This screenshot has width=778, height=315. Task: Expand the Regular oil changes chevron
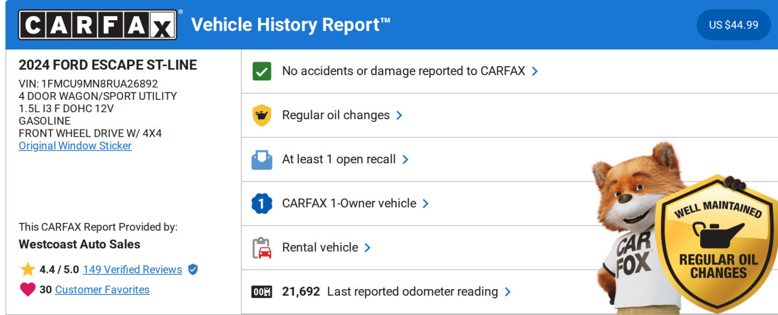coord(399,115)
